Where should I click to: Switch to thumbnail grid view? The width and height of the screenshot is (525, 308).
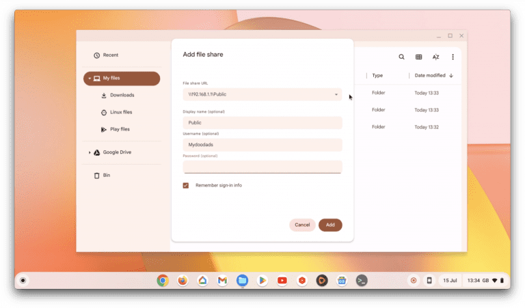coord(418,57)
